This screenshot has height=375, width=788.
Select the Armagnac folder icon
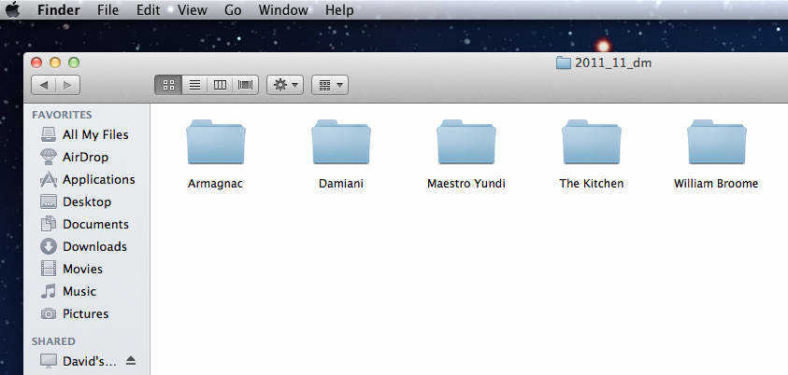point(216,142)
